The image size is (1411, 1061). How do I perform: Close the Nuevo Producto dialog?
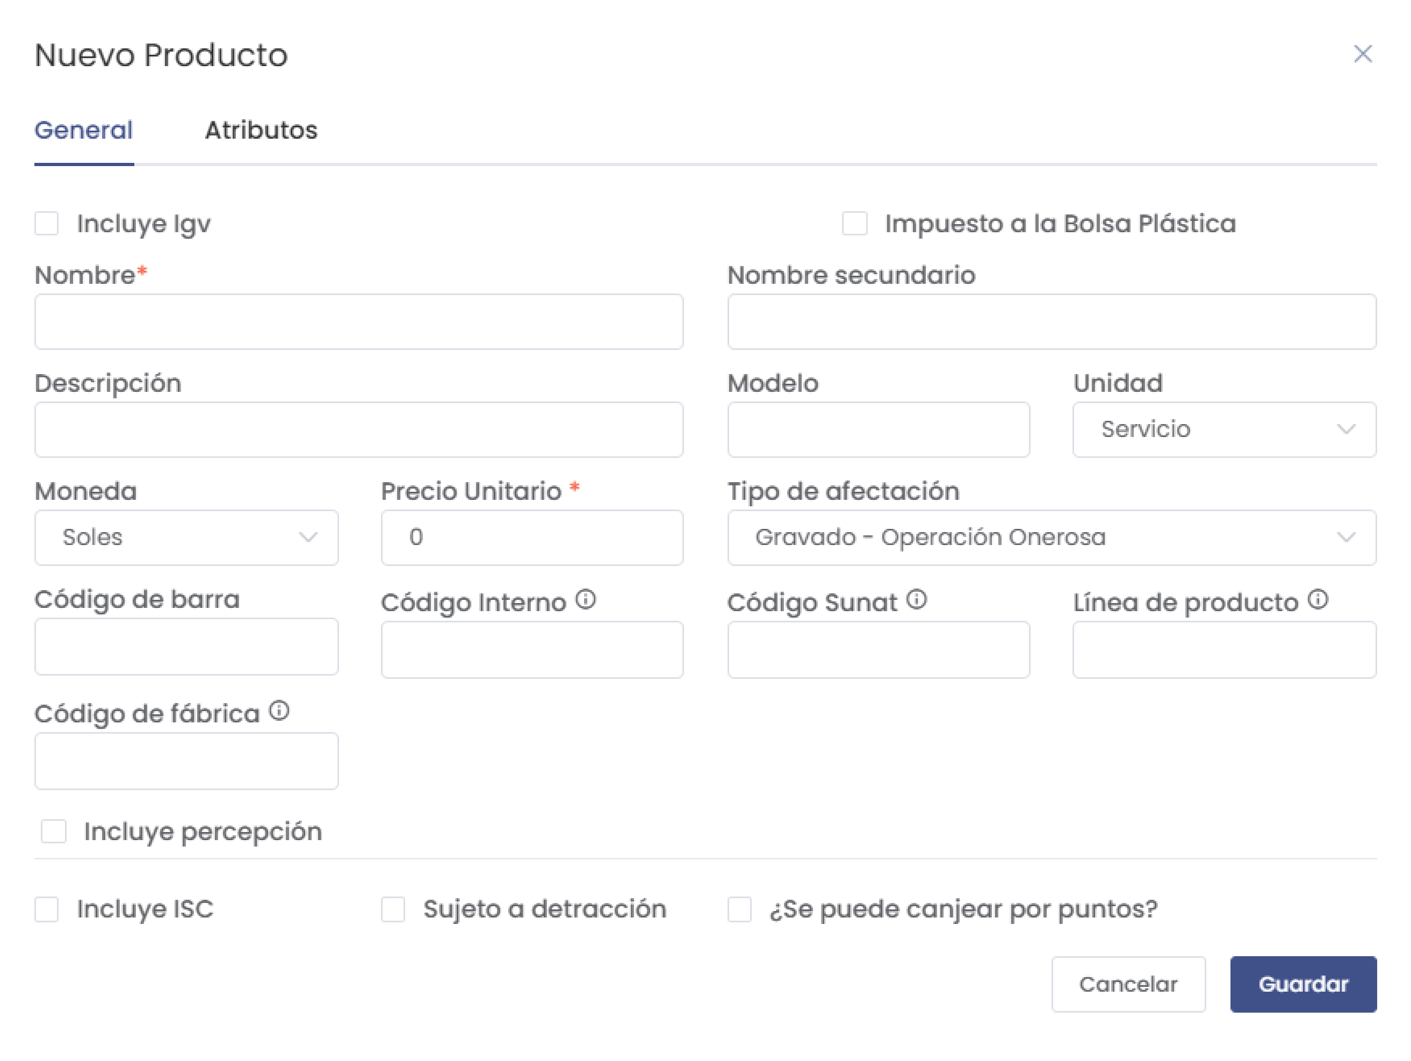1363,54
